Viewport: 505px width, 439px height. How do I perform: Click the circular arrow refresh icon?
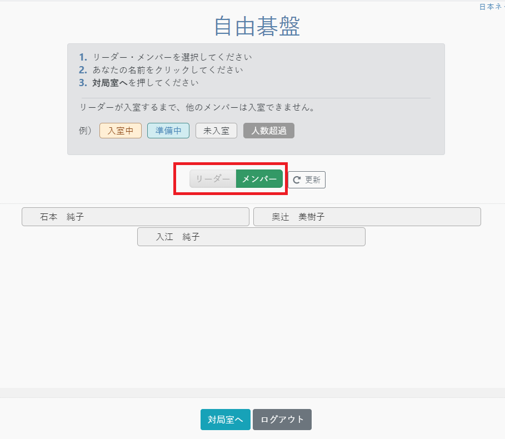(297, 180)
